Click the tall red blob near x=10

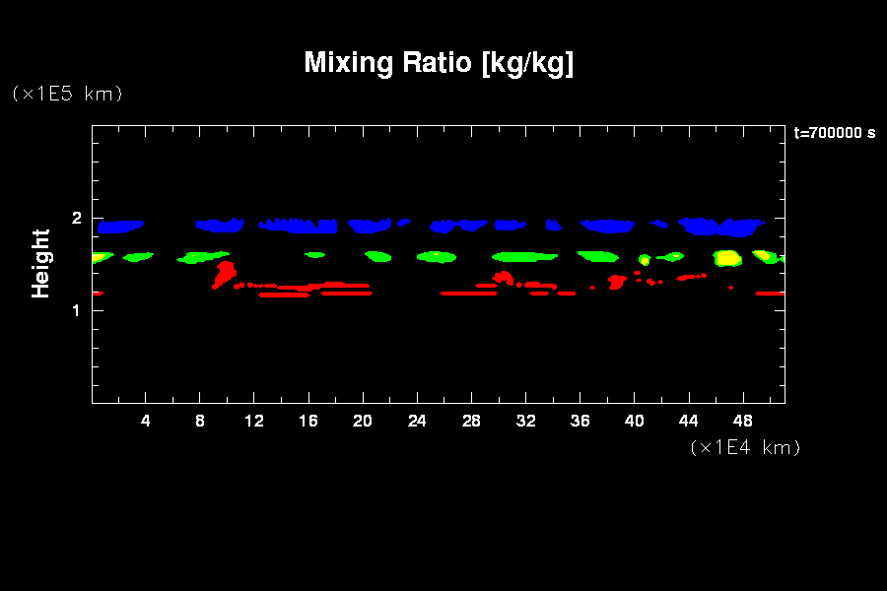(x=226, y=270)
